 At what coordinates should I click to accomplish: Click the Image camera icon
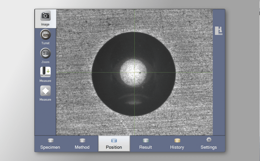pyautogui.click(x=45, y=16)
